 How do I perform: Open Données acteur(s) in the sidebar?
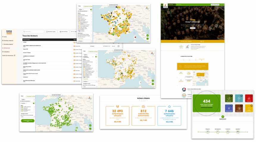coord(8,40)
